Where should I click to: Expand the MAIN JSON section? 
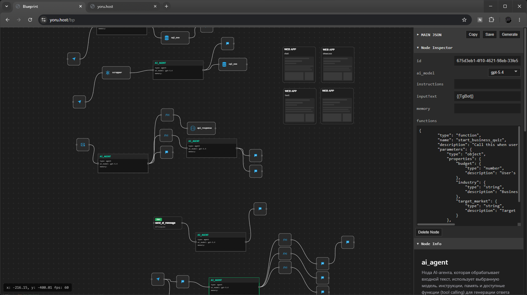[x=429, y=35]
